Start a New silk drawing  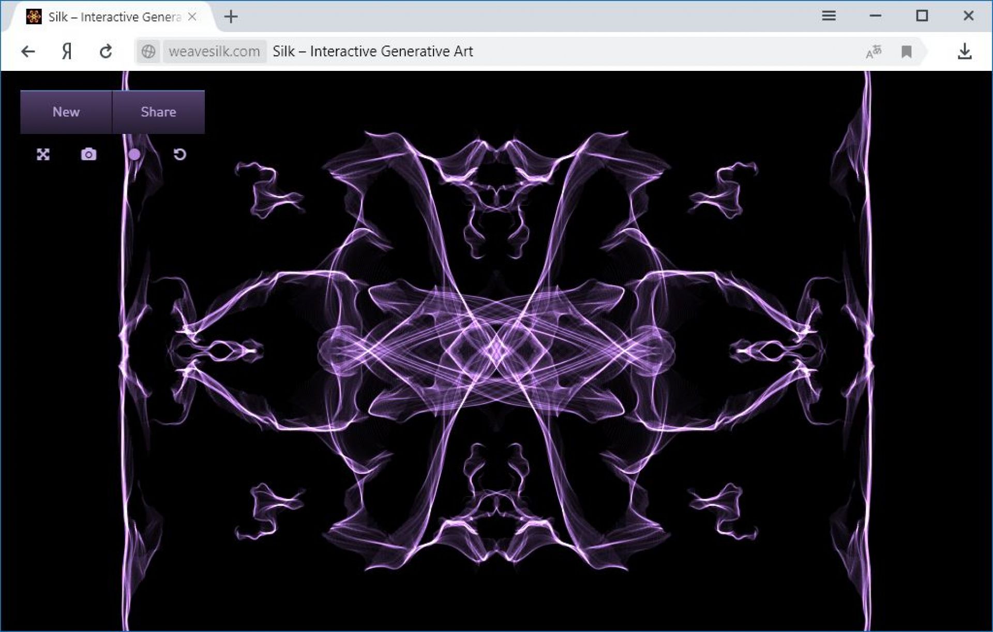(66, 112)
